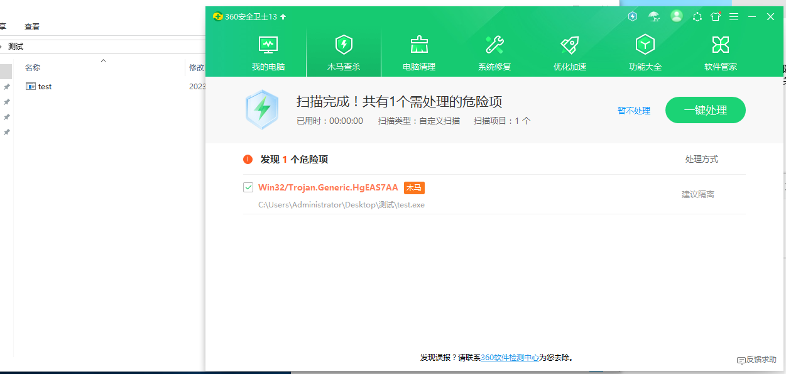Open the 建议隔离 handling method dropdown
The image size is (786, 374).
pyautogui.click(x=698, y=194)
